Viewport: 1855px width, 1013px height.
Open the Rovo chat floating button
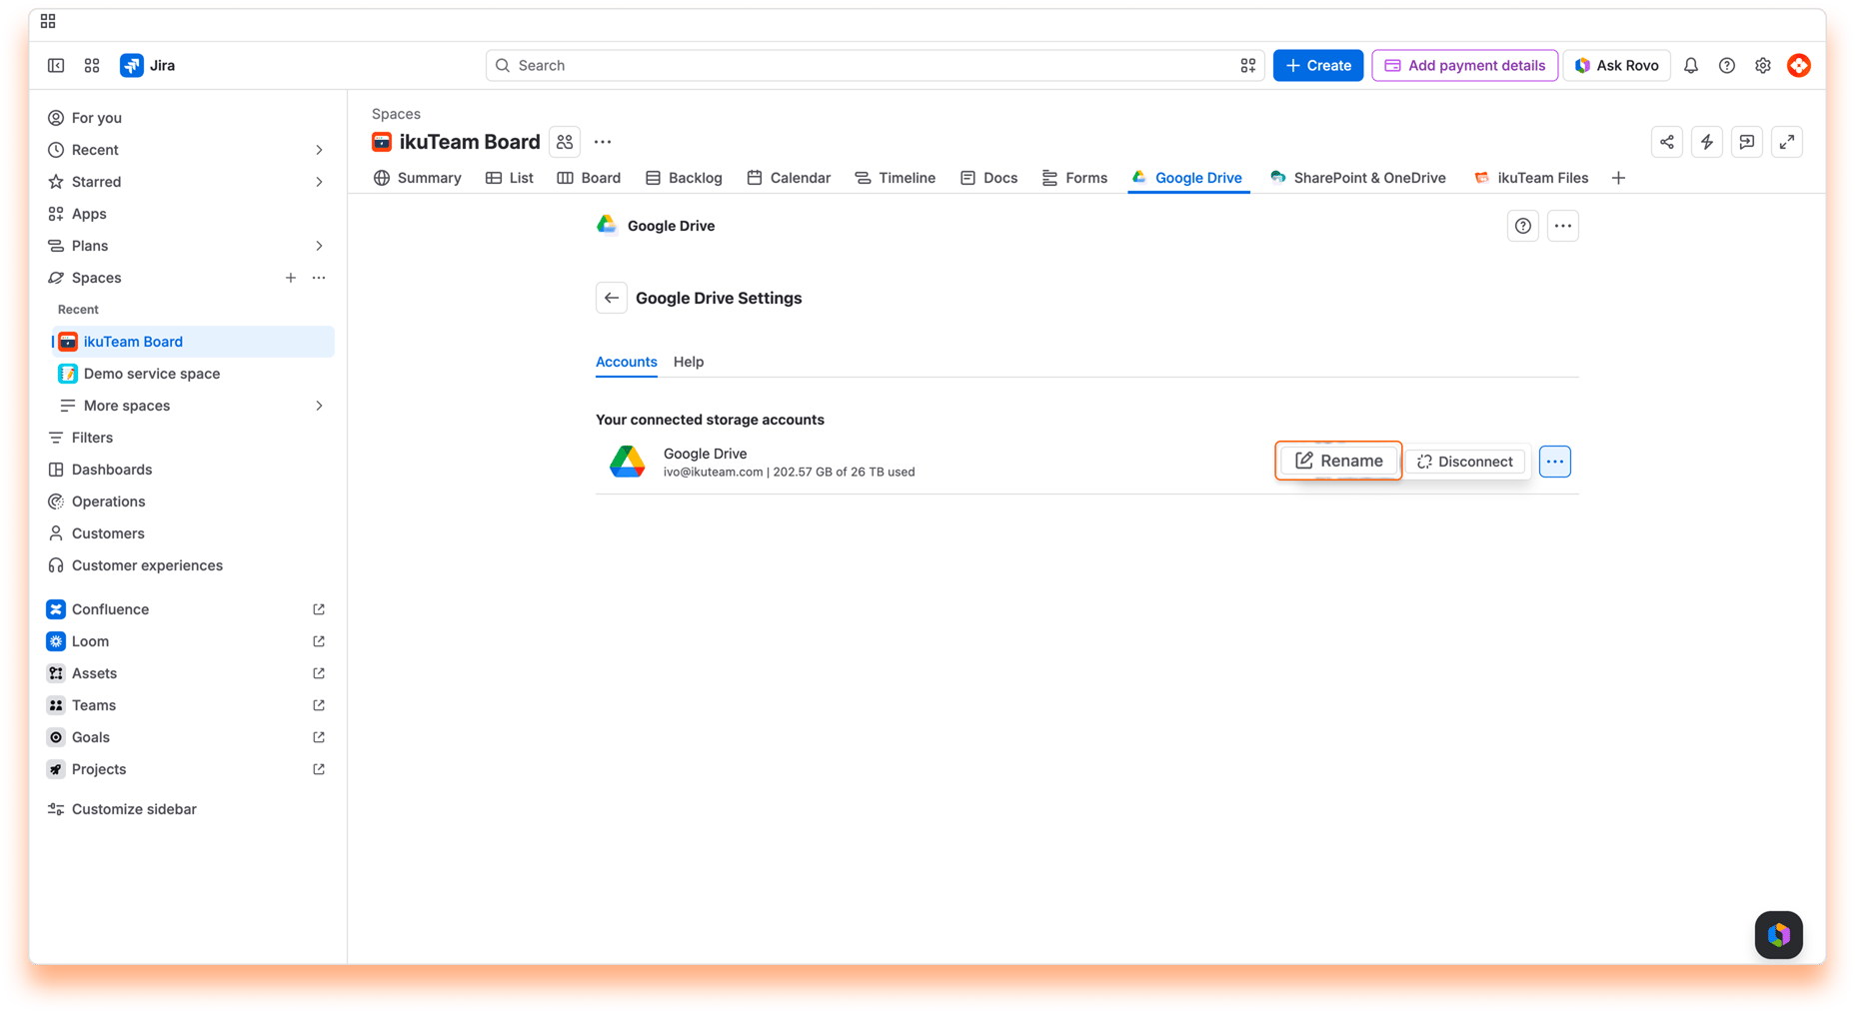click(1779, 935)
